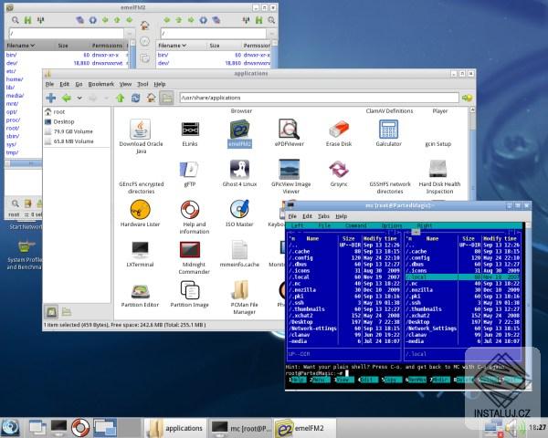The image size is (548, 438).
Task: Open the back history dropdown arrow
Action: coord(81,97)
